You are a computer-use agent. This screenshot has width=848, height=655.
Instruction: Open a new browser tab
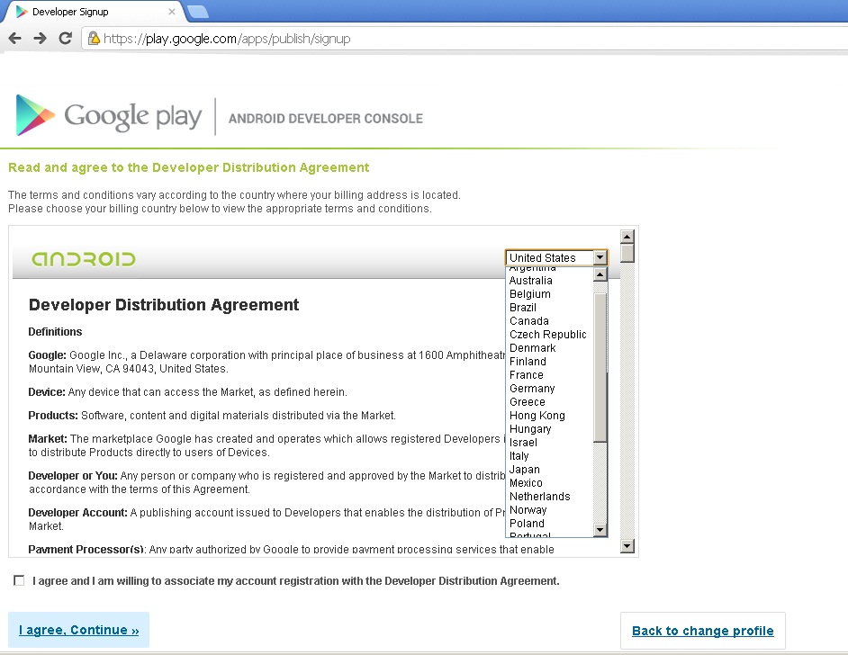(197, 12)
